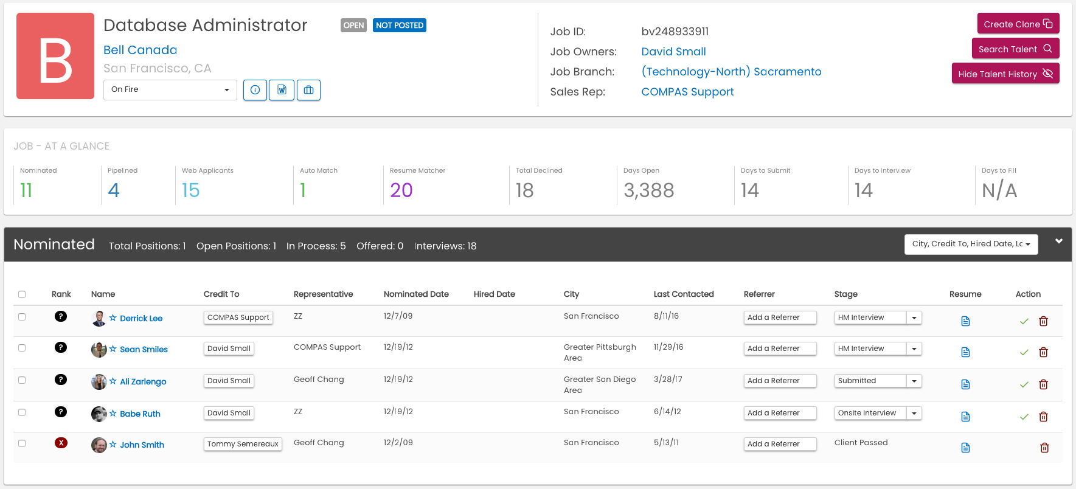Open the Web Applicants count 15

[x=190, y=190]
